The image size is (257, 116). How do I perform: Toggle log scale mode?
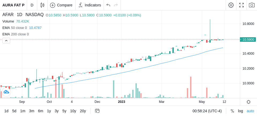(240, 111)
